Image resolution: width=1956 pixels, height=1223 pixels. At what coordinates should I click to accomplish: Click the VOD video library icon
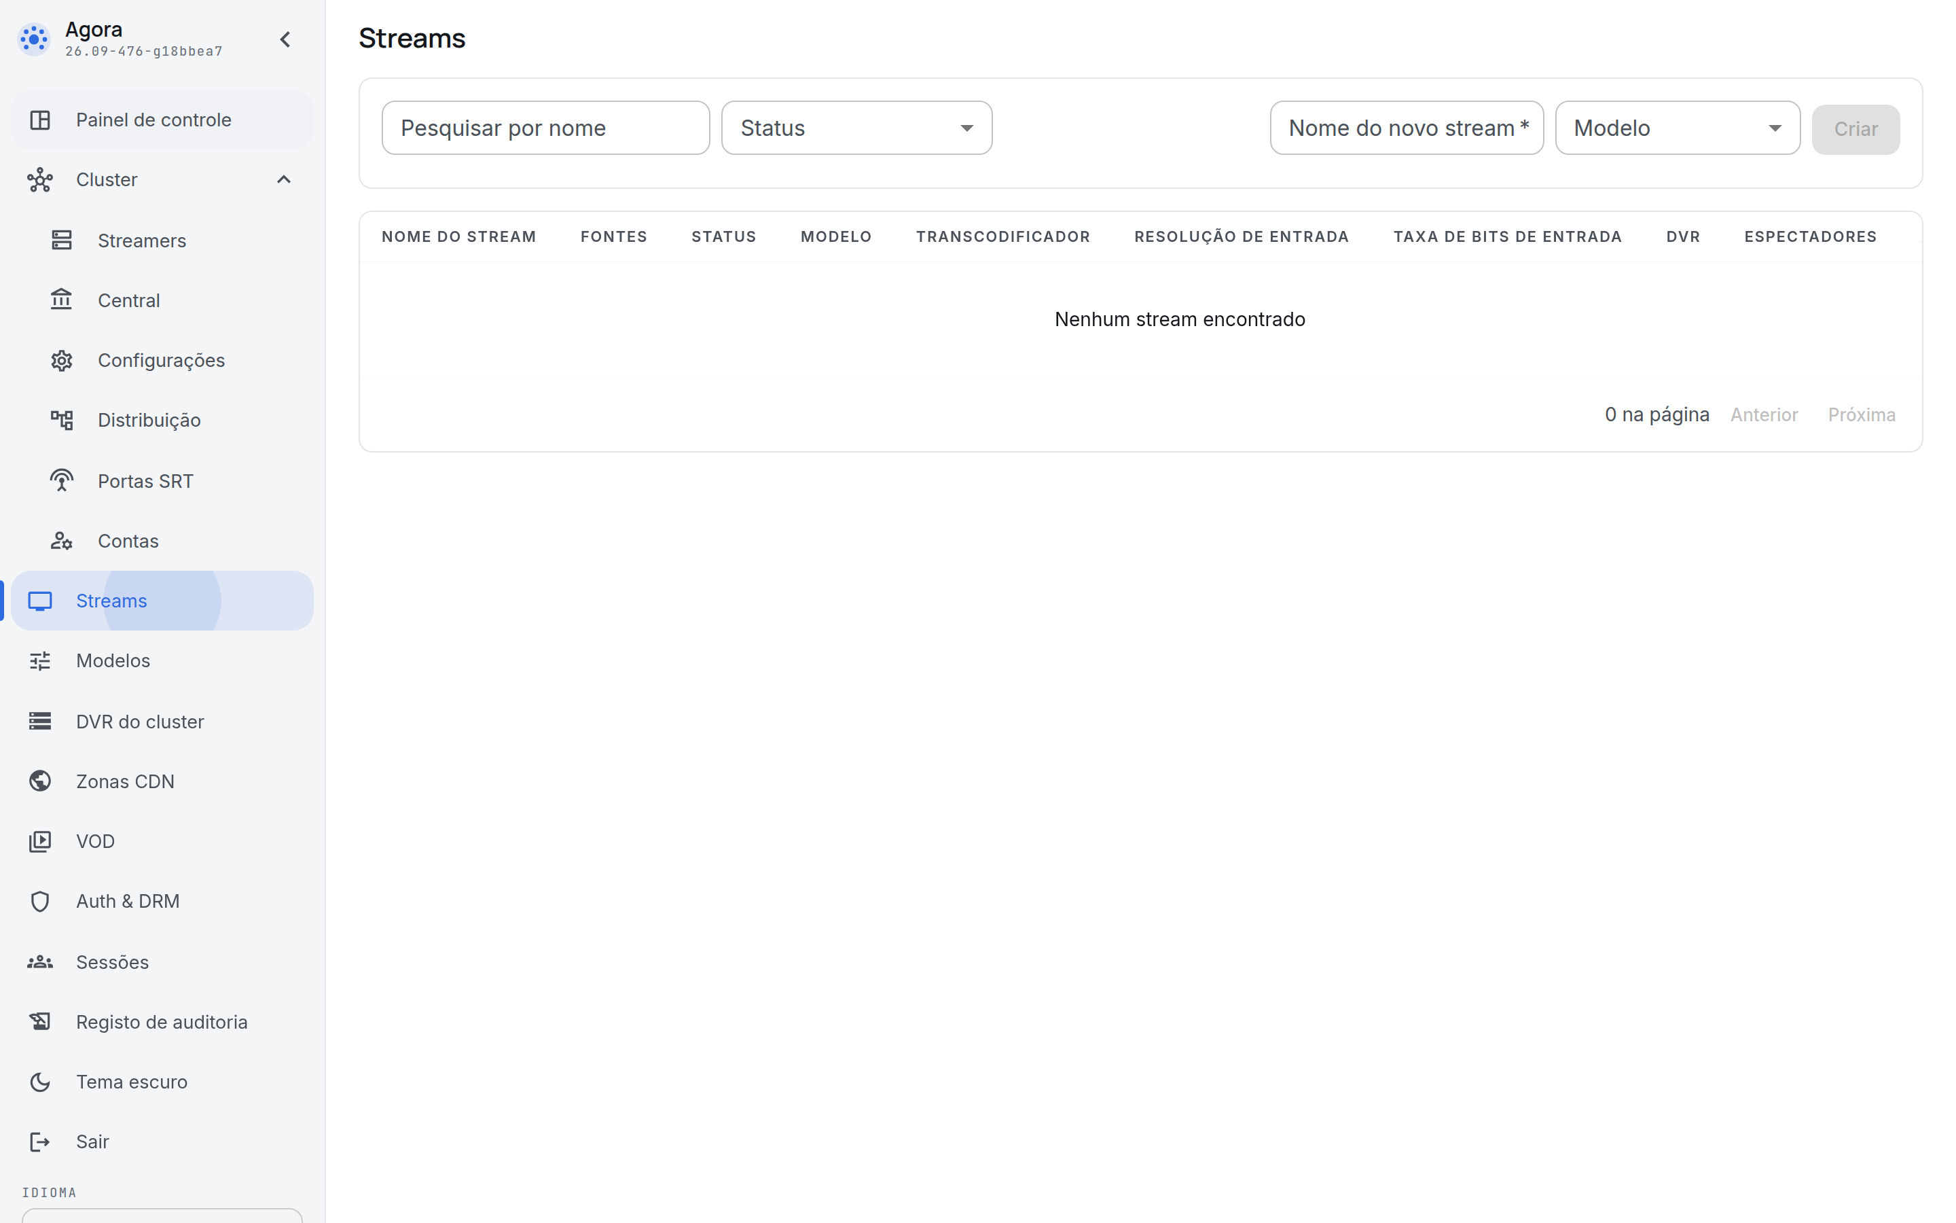point(41,841)
